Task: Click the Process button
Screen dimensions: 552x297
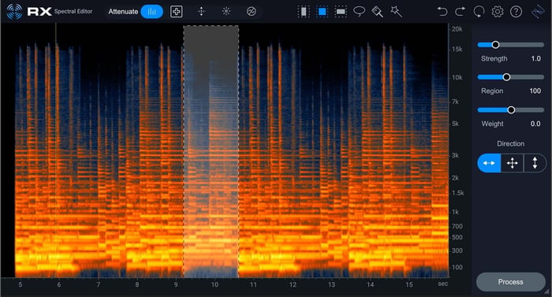Action: click(510, 282)
